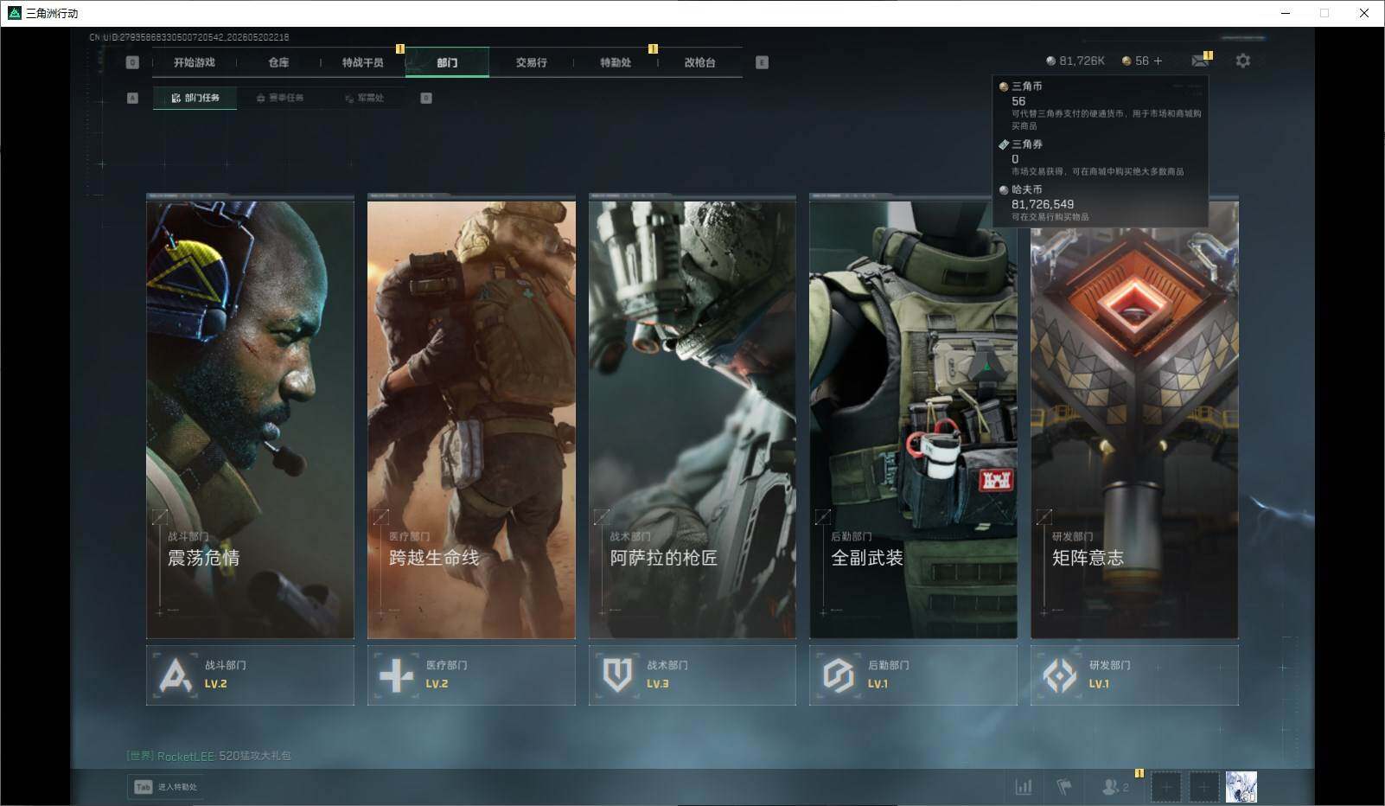This screenshot has height=806, width=1385.
Task: Click the 哈夫币 coin icon beside 81,726K
Action: click(1050, 61)
